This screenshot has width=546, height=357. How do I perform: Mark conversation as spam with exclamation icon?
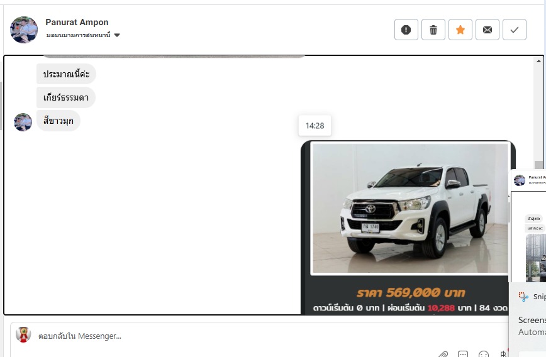(x=406, y=30)
